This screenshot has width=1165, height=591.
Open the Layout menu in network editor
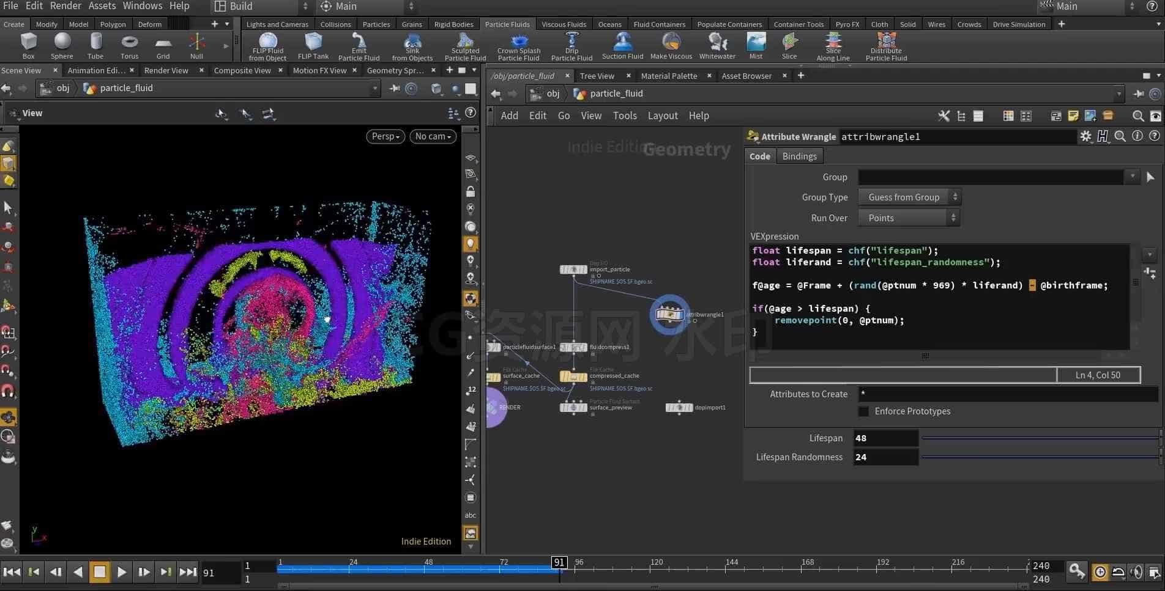click(x=663, y=116)
